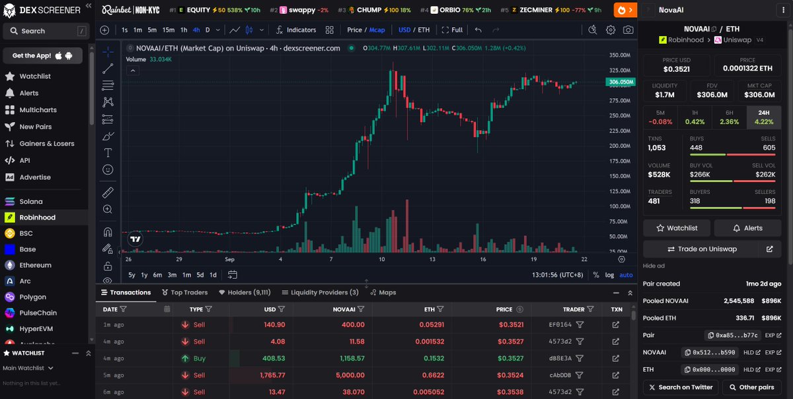The width and height of the screenshot is (793, 399).
Task: Open the Fibonacci retracement tool
Action: 108,85
